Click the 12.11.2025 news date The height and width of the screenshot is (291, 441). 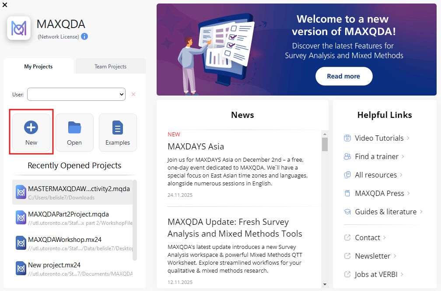[180, 282]
